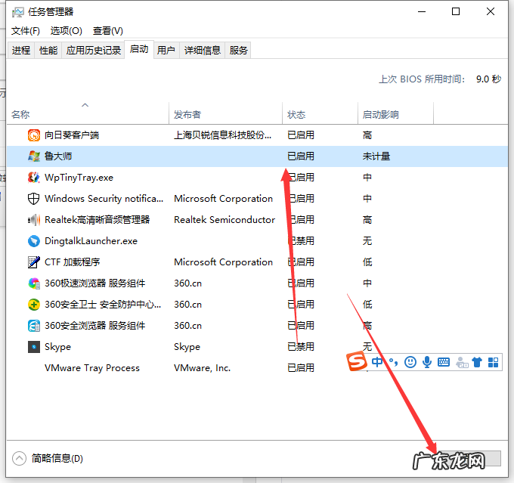Select the 向日葵客户端 name text
This screenshot has height=483, width=514.
[x=72, y=135]
